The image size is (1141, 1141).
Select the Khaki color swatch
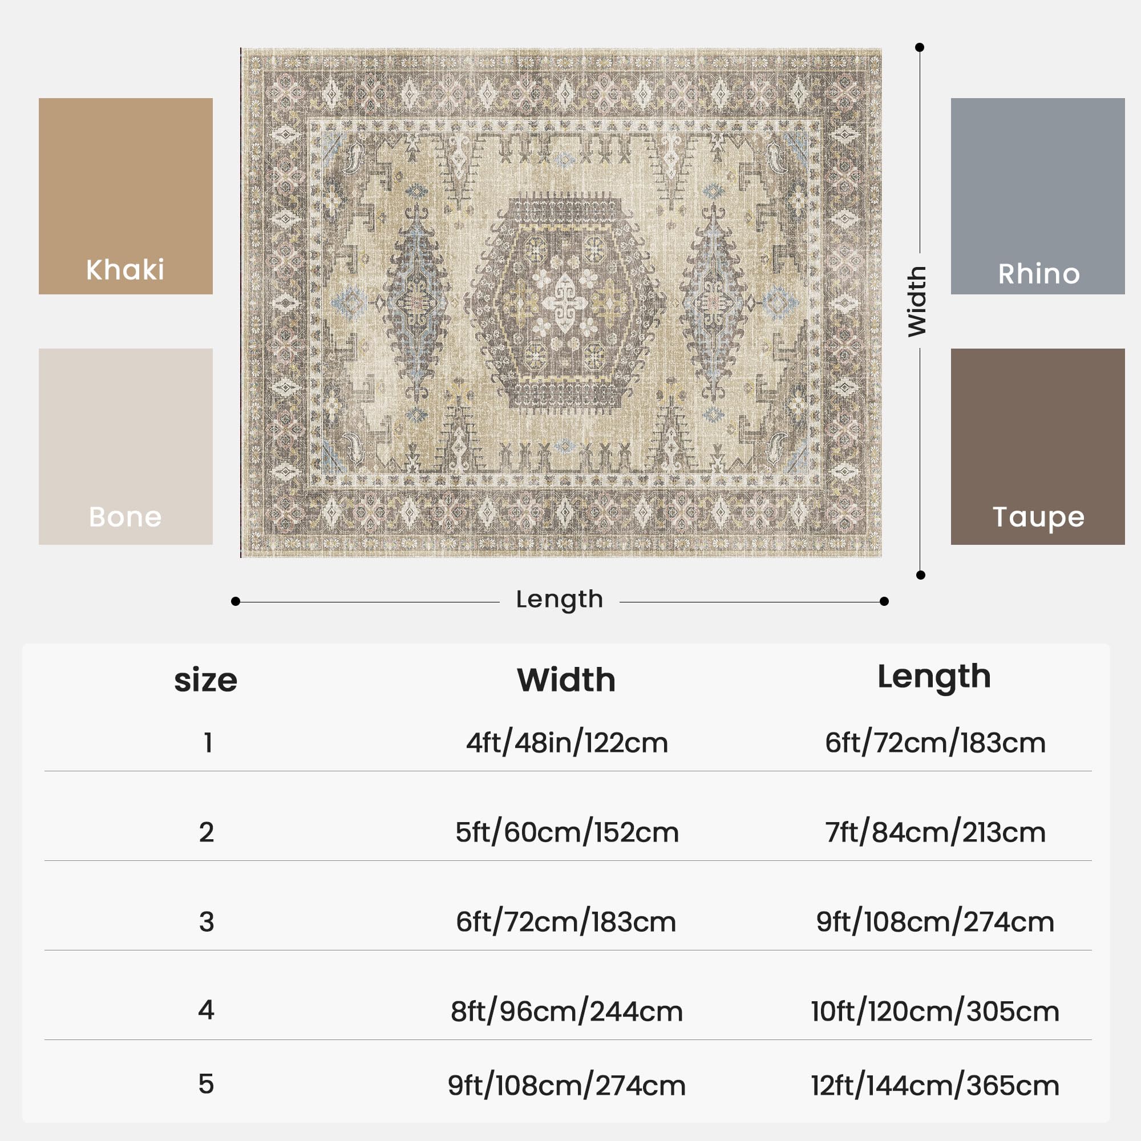click(125, 196)
